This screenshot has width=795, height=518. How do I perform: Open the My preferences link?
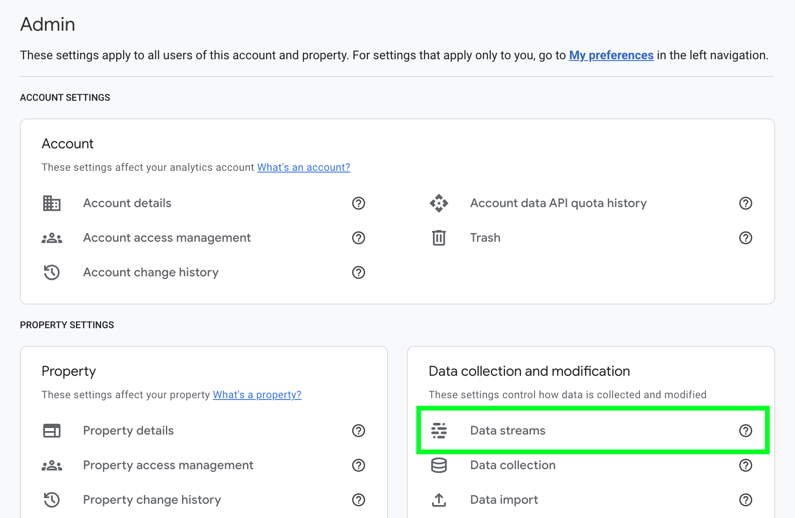pyautogui.click(x=611, y=55)
